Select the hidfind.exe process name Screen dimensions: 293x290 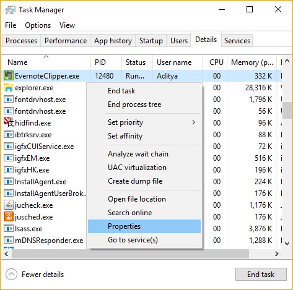tap(33, 123)
